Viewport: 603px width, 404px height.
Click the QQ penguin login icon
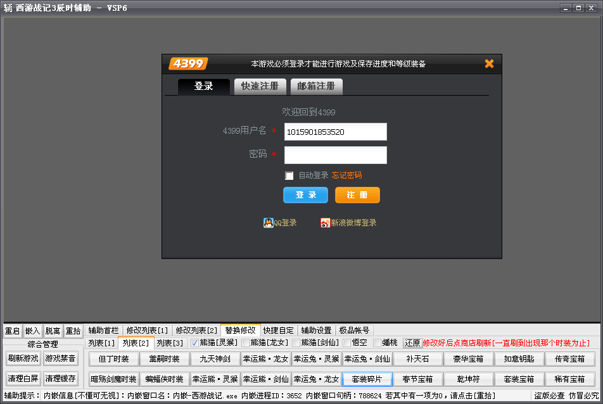point(268,222)
